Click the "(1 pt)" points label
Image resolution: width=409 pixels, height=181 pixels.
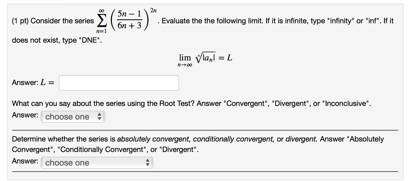pos(20,21)
